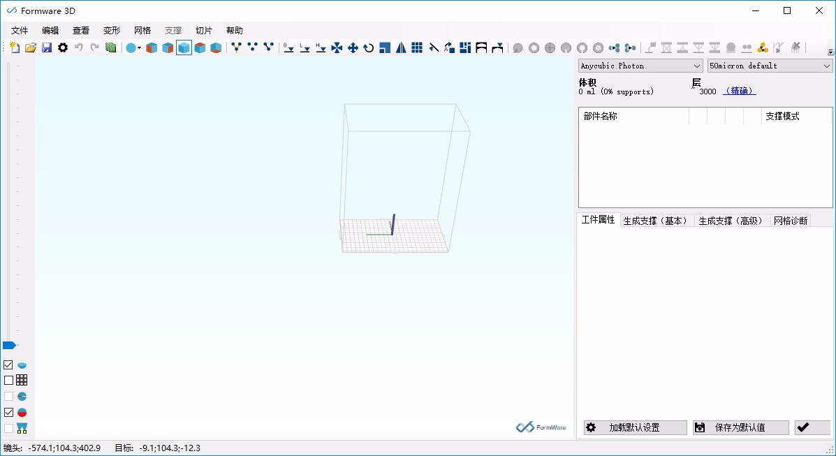Image resolution: width=836 pixels, height=456 pixels.
Task: Click the '0' place-on-platform icon
Action: (x=288, y=48)
